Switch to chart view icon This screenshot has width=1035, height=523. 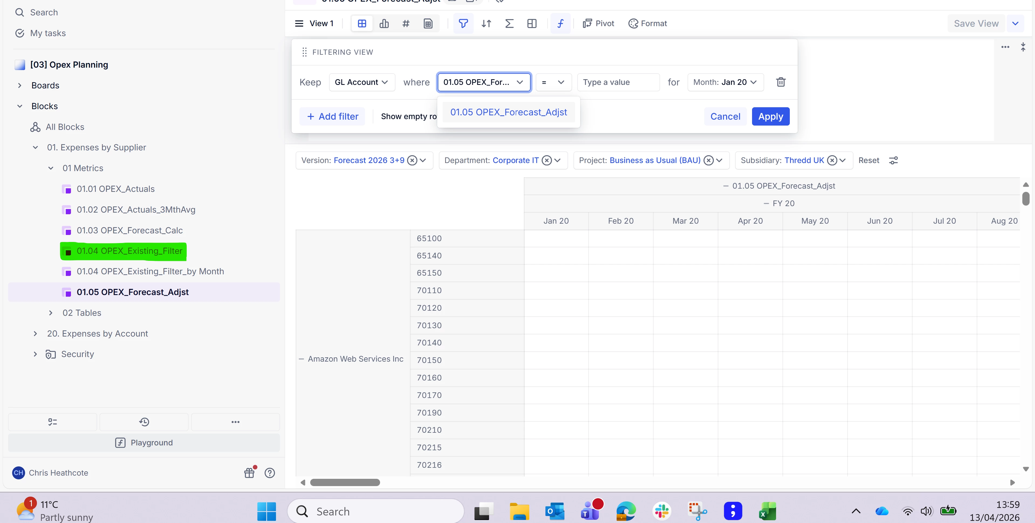(x=384, y=24)
